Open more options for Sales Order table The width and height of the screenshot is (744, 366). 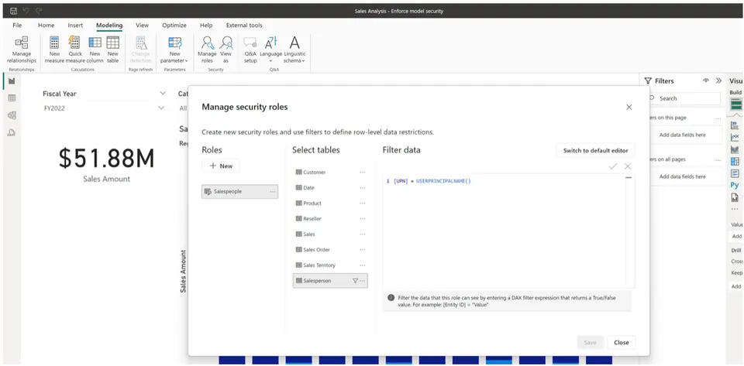(x=363, y=249)
